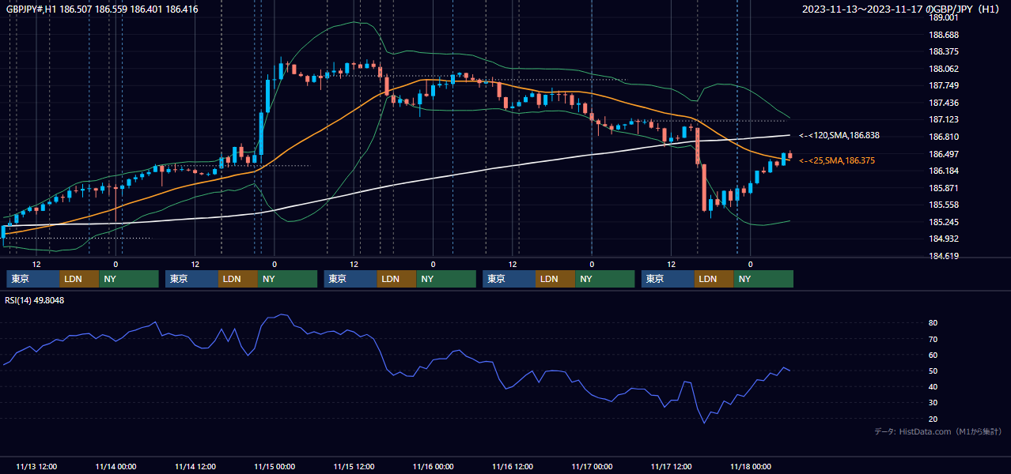Click the 11/15 12:00 time axis label
Screen dimensions: 1011x474
354,466
